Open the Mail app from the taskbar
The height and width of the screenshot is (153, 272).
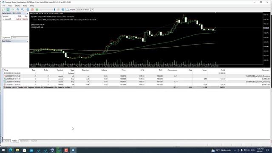pyautogui.click(x=31, y=150)
